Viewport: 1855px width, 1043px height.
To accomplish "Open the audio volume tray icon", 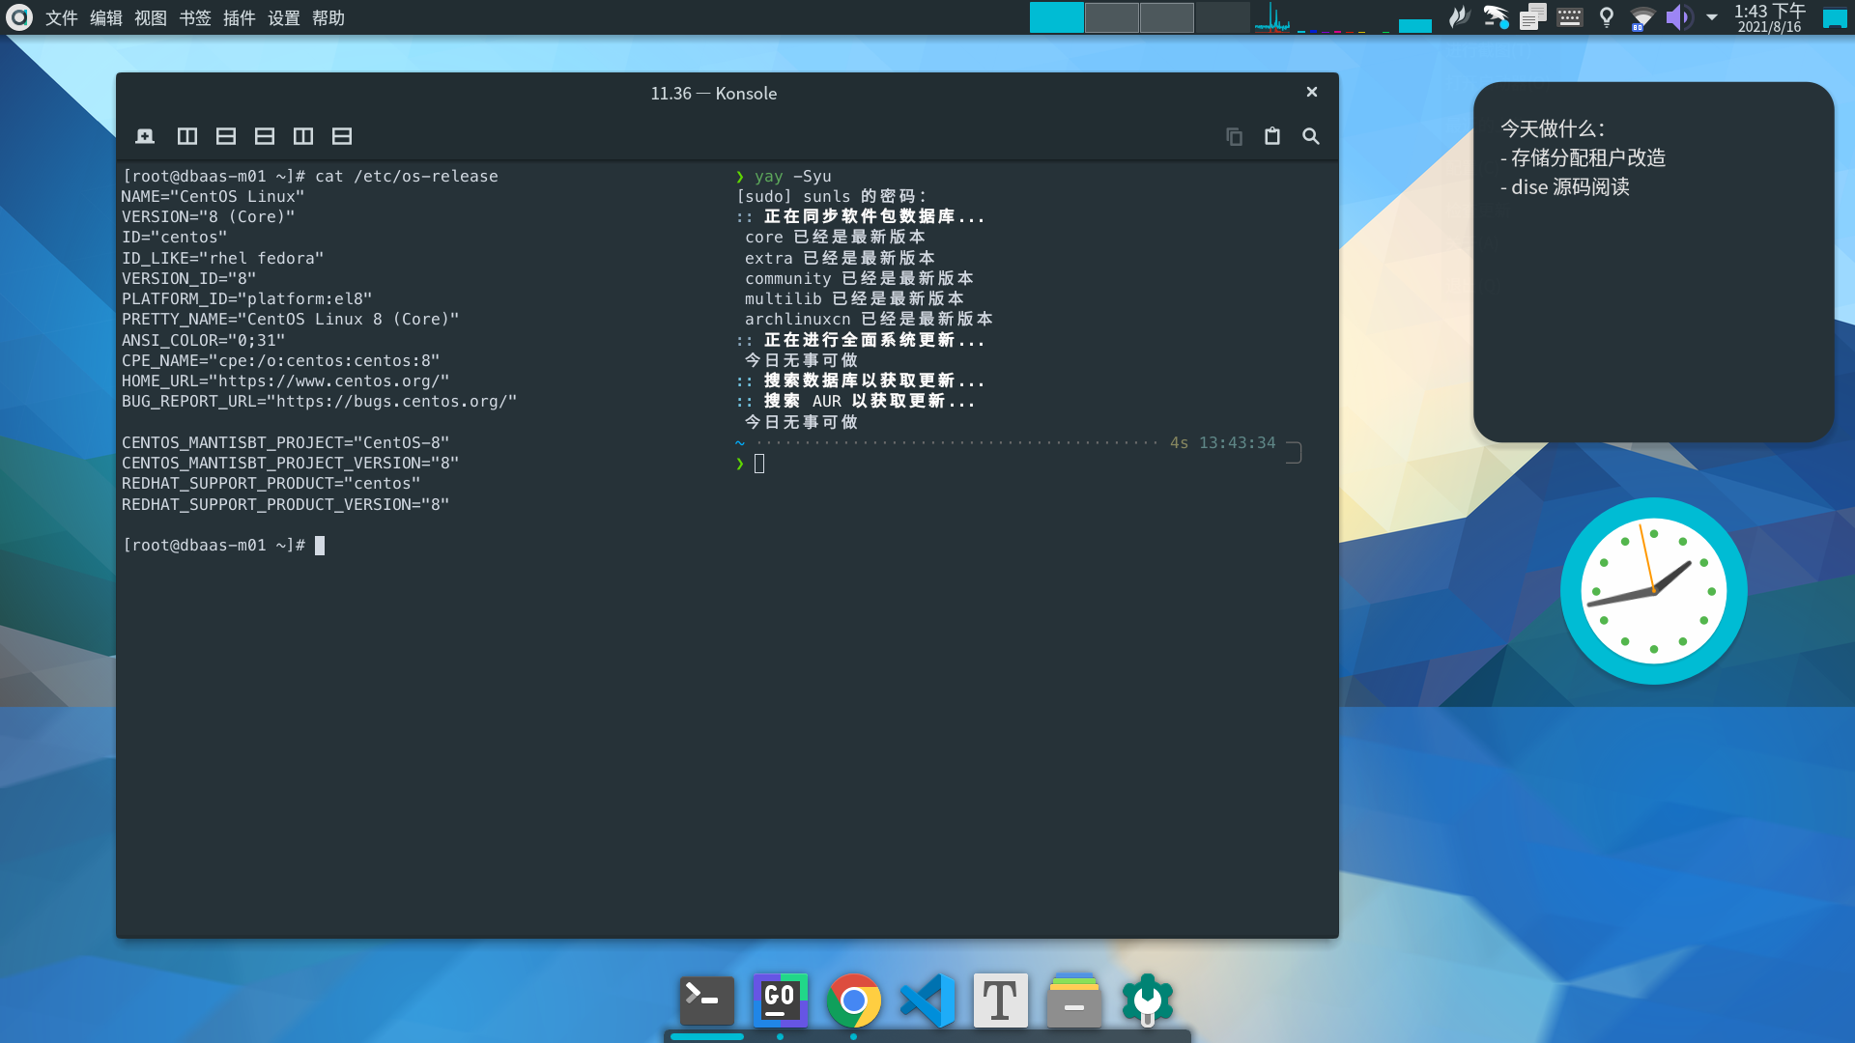I will click(1679, 17).
